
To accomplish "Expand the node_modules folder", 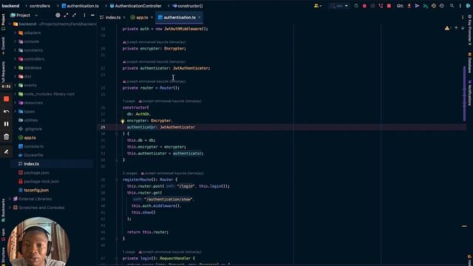I will [x=15, y=94].
